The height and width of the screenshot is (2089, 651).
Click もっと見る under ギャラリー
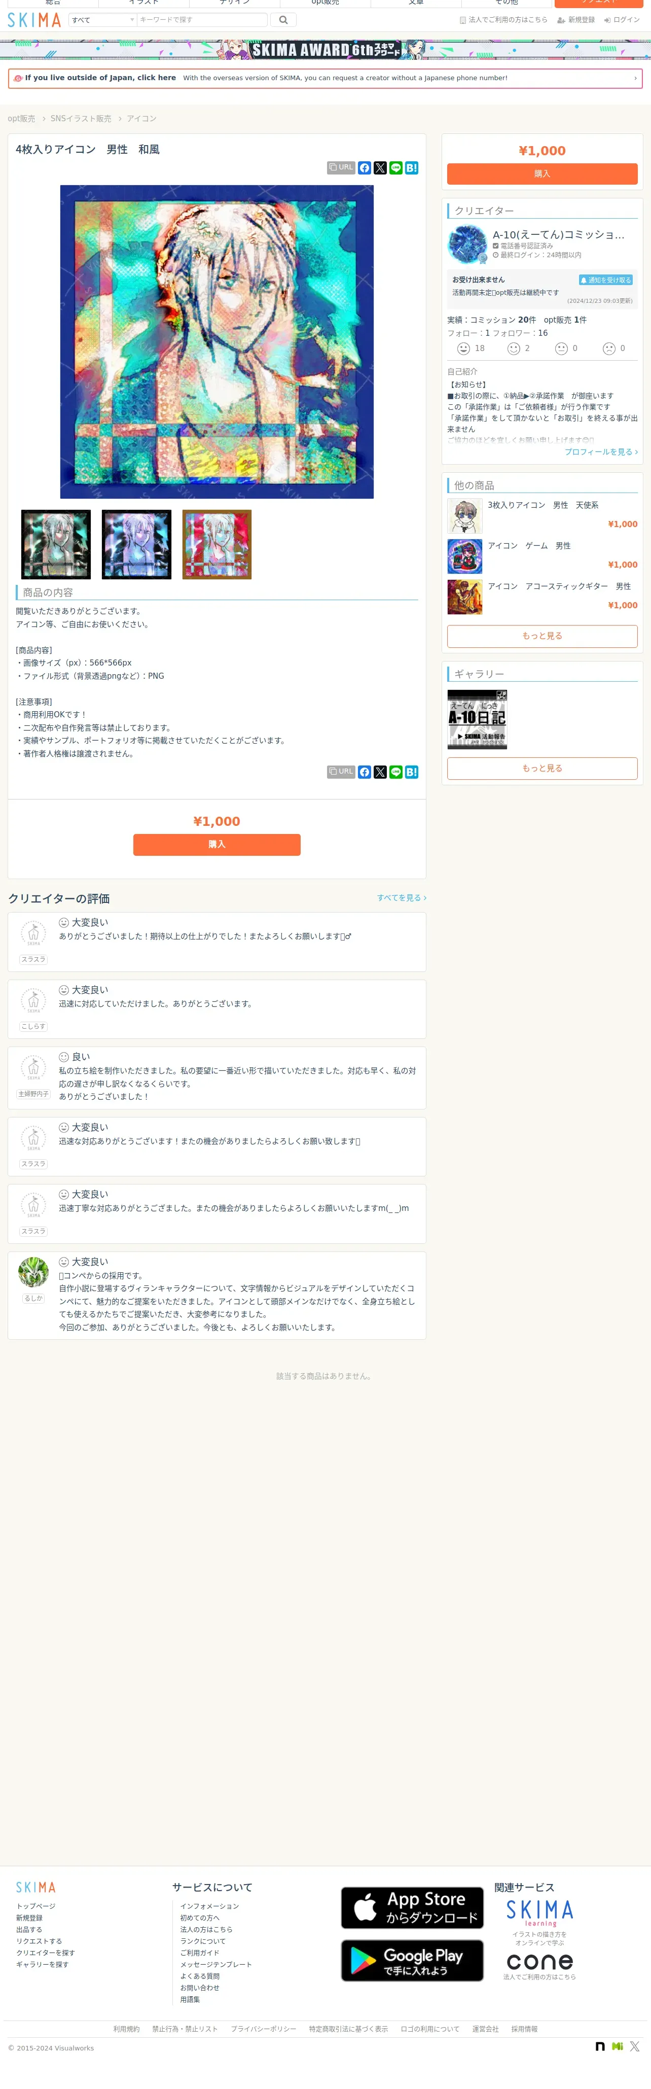point(542,768)
